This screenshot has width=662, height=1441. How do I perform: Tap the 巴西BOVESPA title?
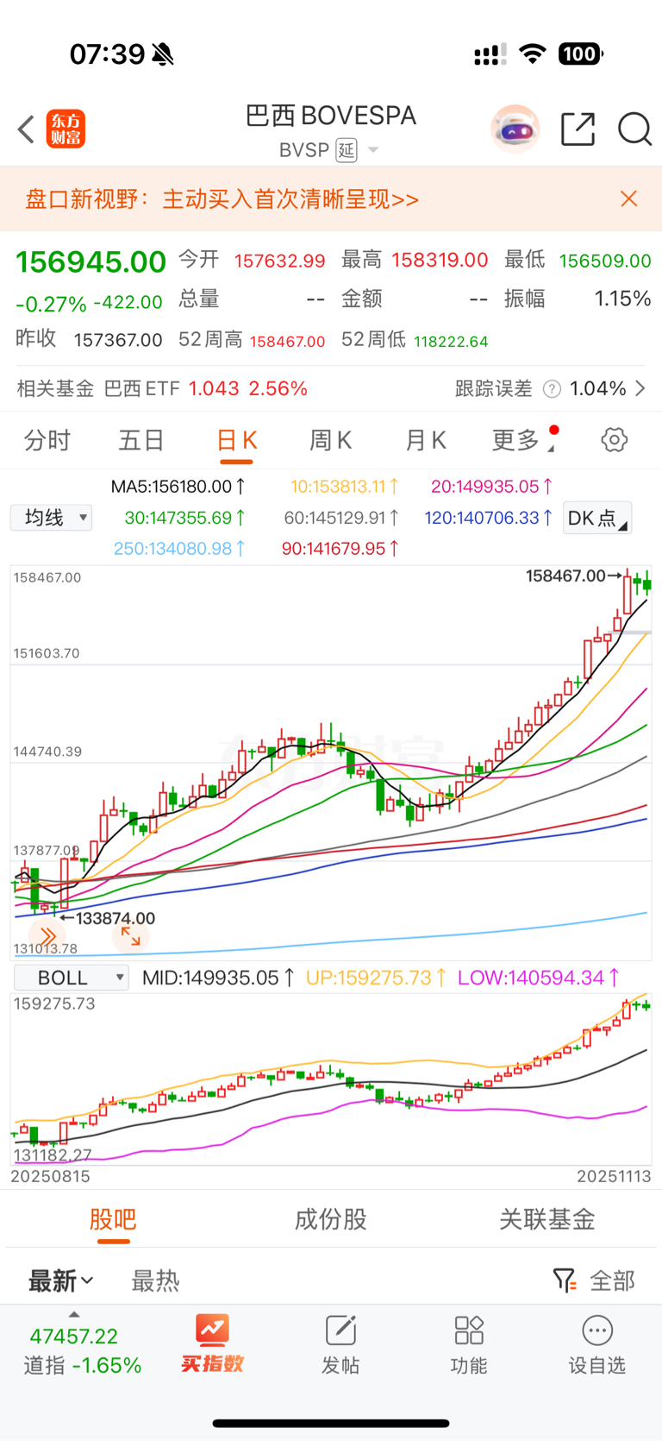[331, 116]
